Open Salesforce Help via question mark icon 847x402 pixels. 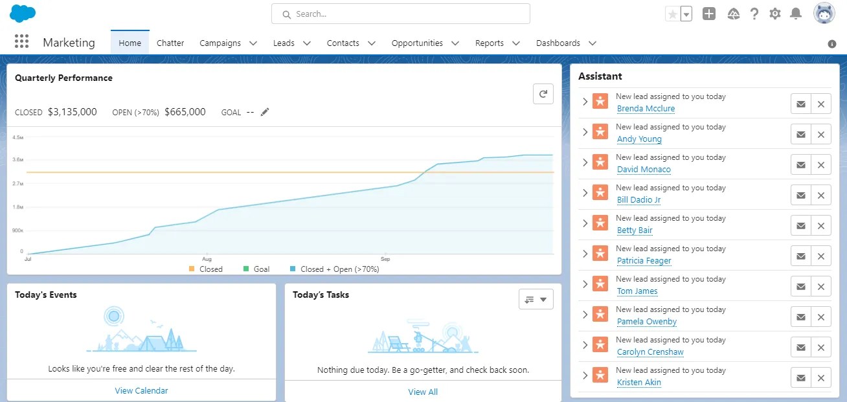tap(754, 13)
